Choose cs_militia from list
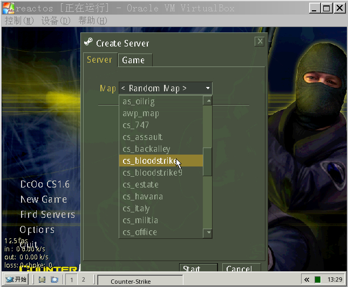This screenshot has width=348, height=287. coord(161,221)
